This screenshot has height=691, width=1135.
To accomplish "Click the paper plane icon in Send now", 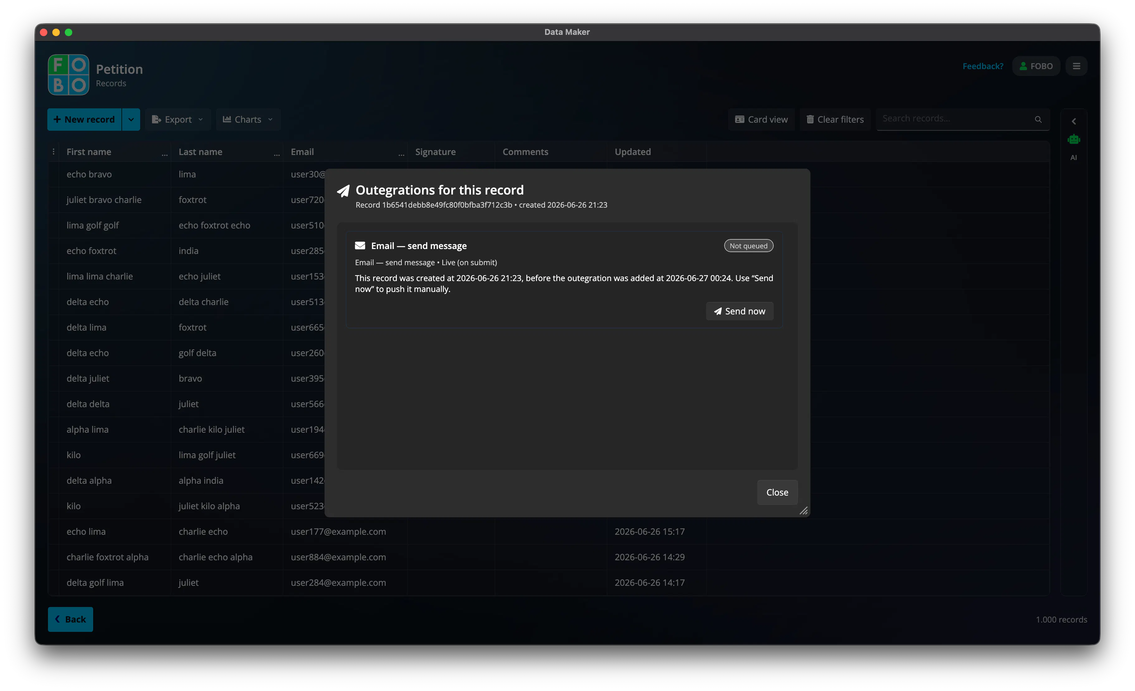I will coord(718,311).
